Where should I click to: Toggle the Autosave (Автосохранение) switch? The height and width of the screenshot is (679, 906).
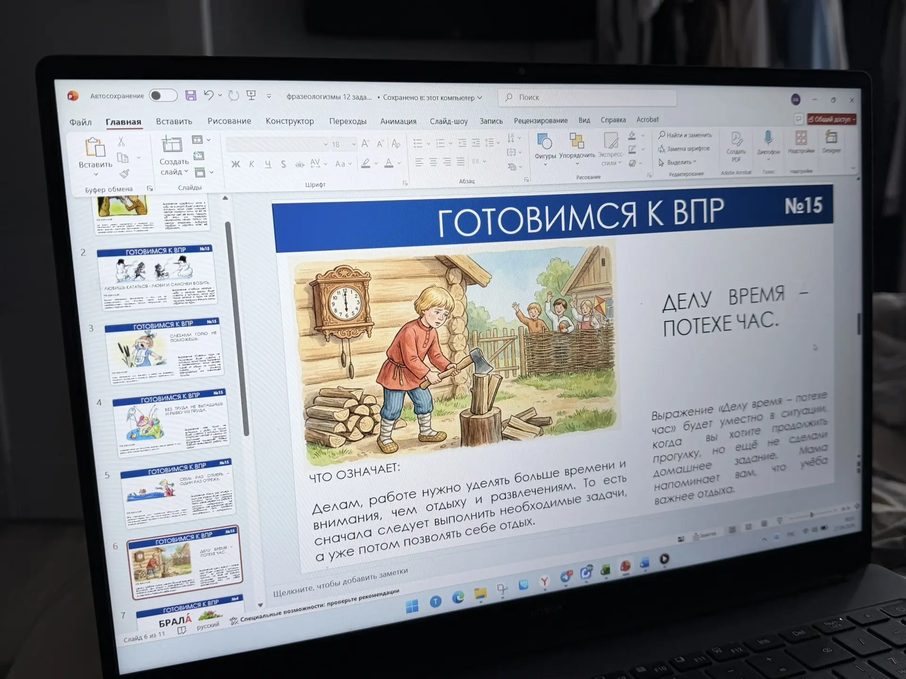163,95
